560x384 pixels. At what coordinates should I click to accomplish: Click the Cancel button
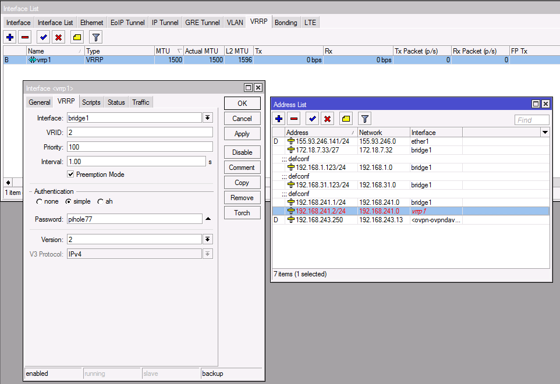pos(242,119)
